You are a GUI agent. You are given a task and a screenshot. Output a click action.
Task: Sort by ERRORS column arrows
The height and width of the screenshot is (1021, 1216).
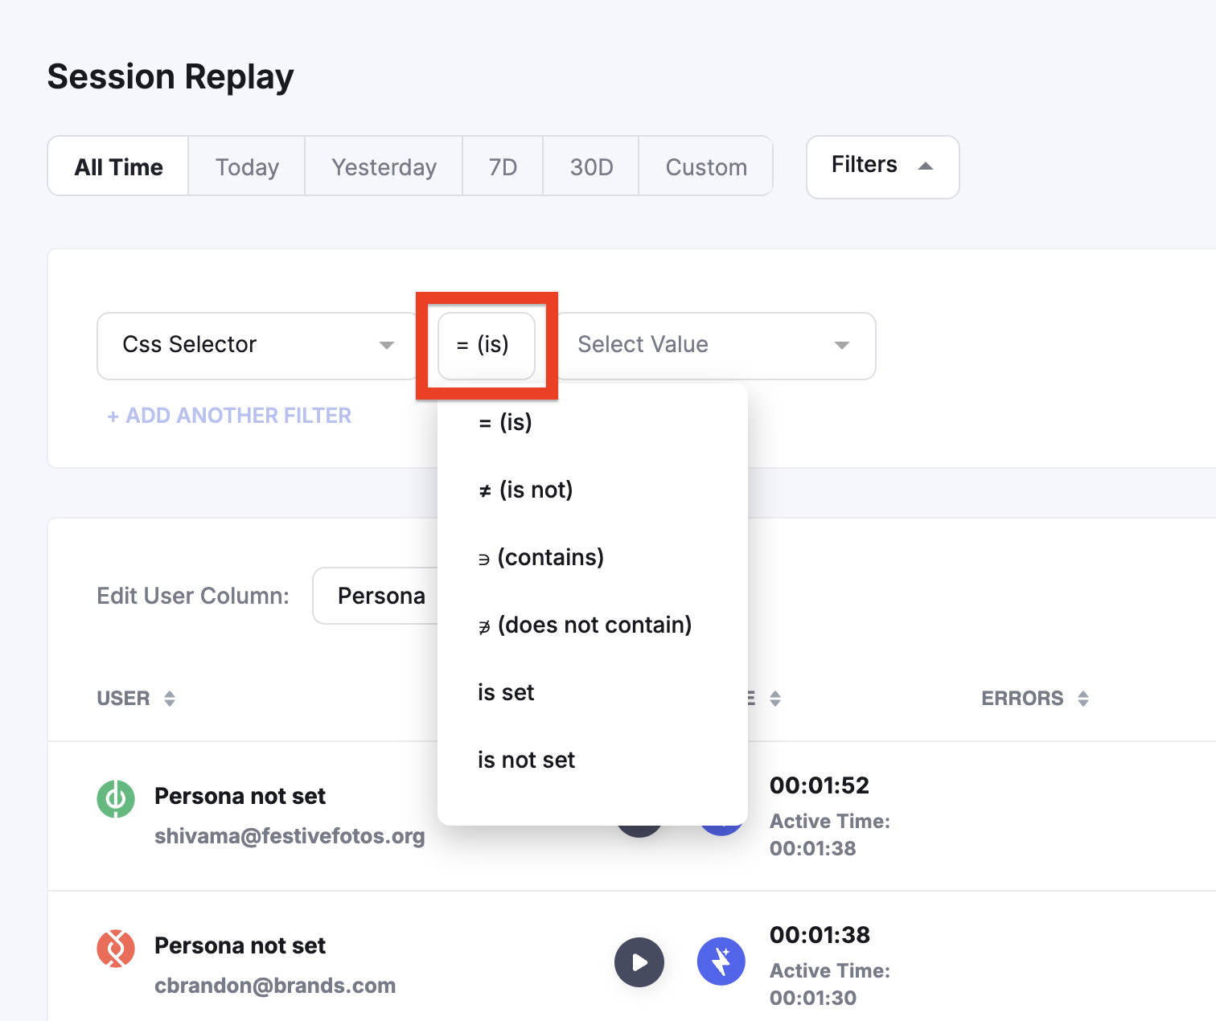point(1082,699)
